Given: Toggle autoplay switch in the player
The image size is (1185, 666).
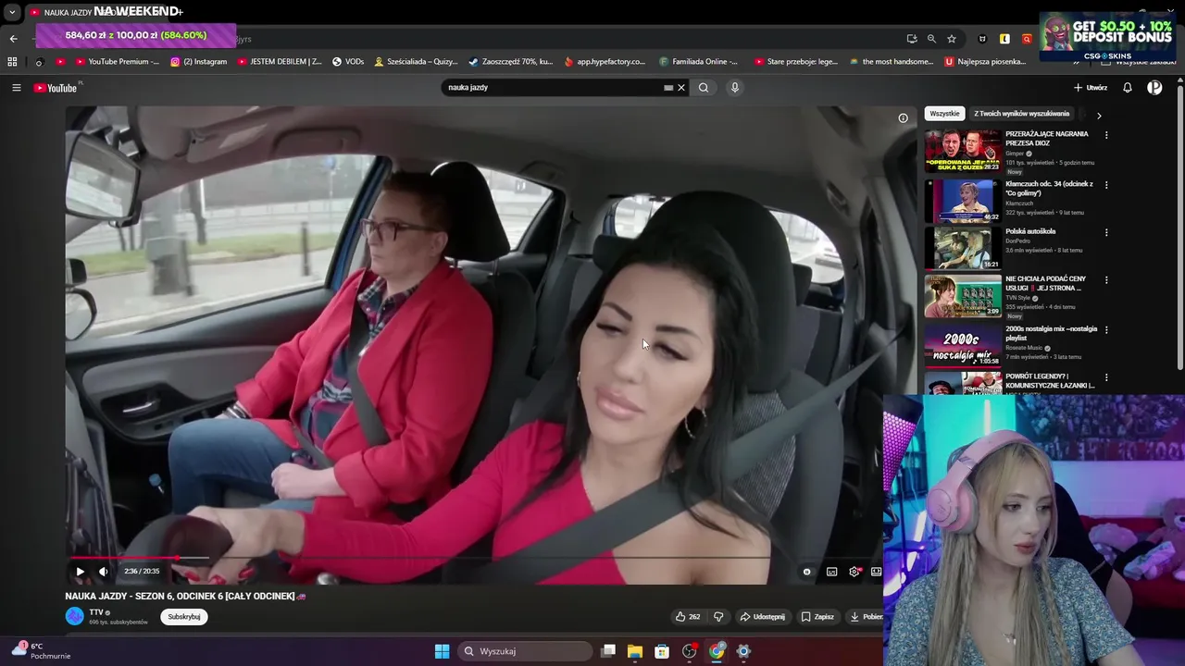Looking at the screenshot, I should pos(806,572).
